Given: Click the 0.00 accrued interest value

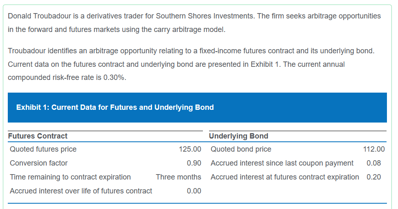Looking at the screenshot, I should click(x=194, y=191).
